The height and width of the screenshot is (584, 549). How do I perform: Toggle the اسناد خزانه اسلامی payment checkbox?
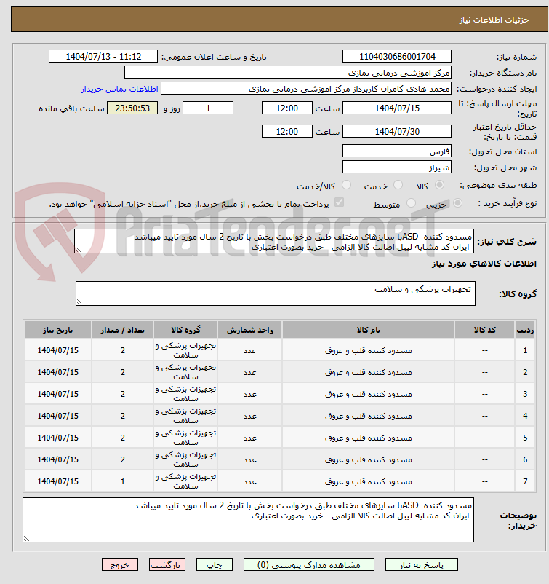point(339,202)
